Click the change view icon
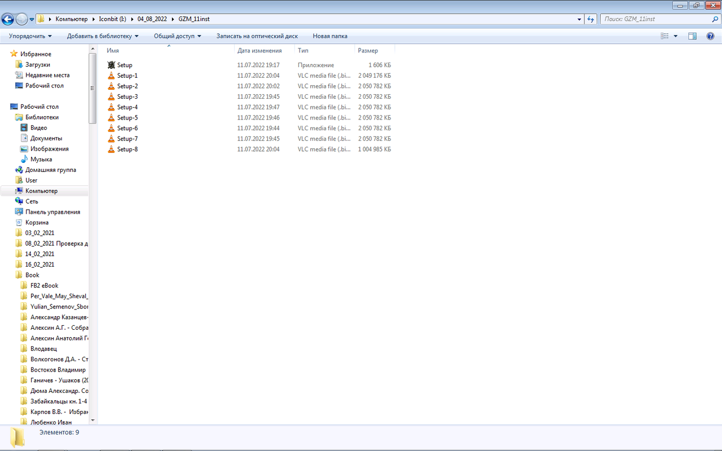 (664, 36)
